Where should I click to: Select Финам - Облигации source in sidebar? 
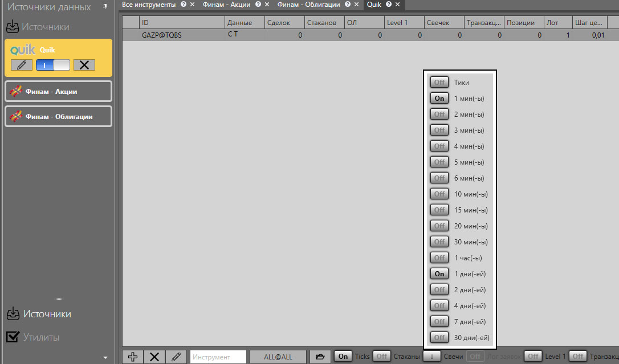[58, 116]
